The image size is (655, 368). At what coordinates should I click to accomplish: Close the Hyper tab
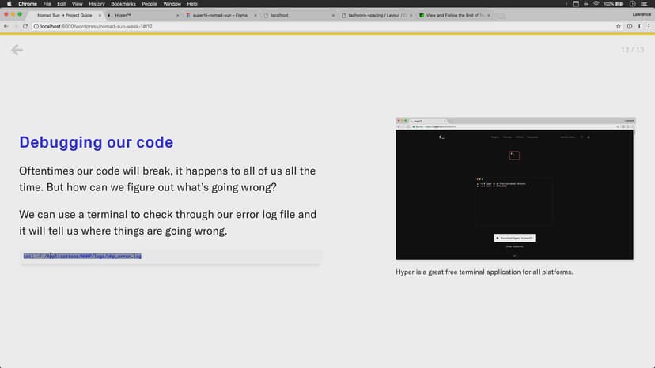tap(177, 16)
